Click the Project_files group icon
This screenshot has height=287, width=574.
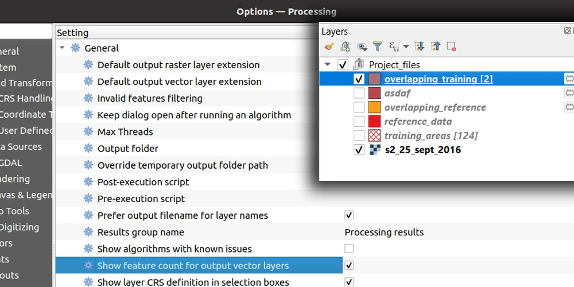point(358,64)
